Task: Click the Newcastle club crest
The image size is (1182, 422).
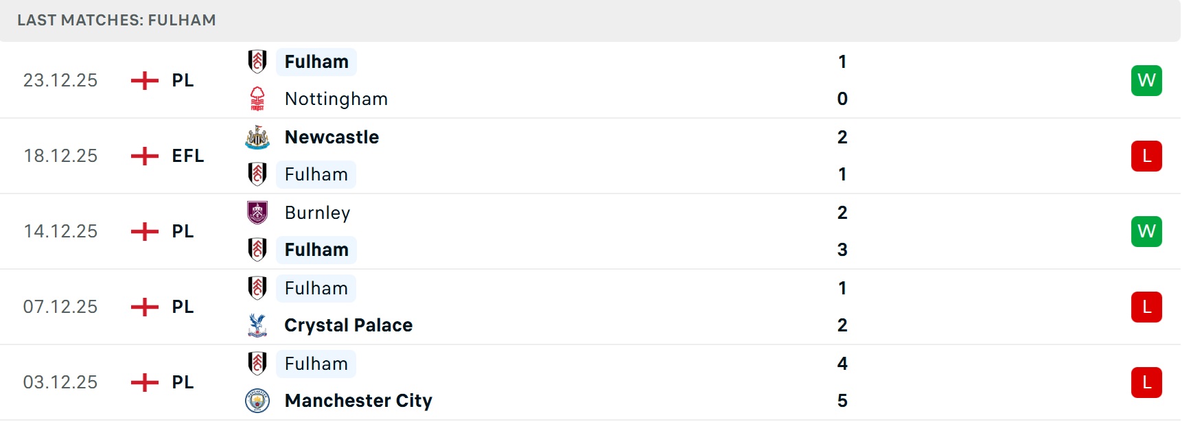Action: pyautogui.click(x=257, y=137)
